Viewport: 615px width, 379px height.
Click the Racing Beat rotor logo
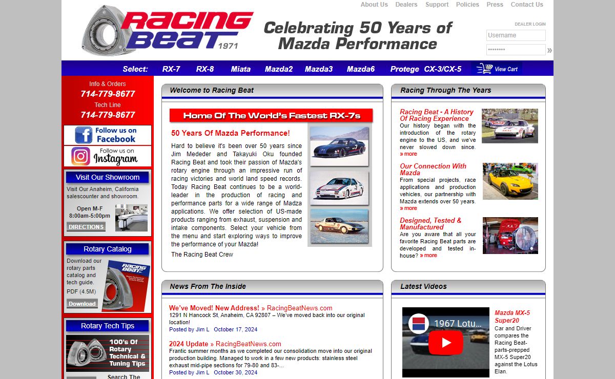point(167,31)
